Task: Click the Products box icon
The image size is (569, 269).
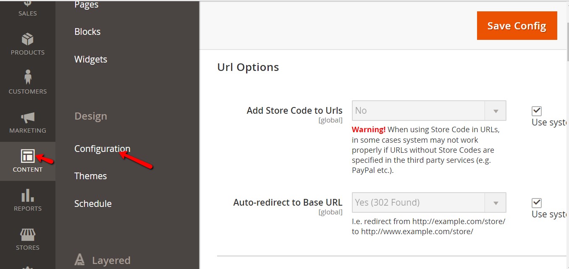Action: coord(27,39)
